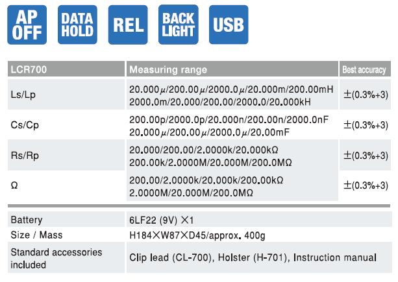Screen dimensions: 398x282
Task: Click the REL feature icon
Action: click(128, 25)
